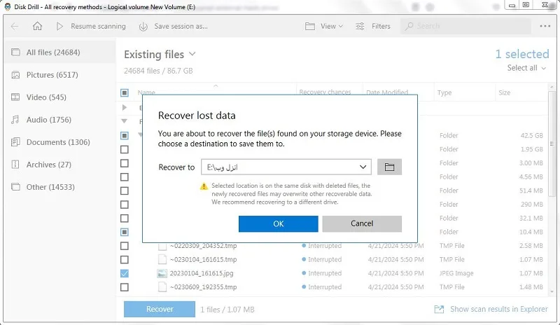The width and height of the screenshot is (560, 325).
Task: Click the Save session download icon
Action: [143, 27]
